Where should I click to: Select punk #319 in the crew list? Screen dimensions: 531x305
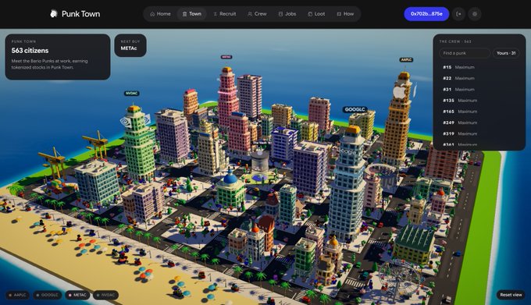[x=479, y=134]
